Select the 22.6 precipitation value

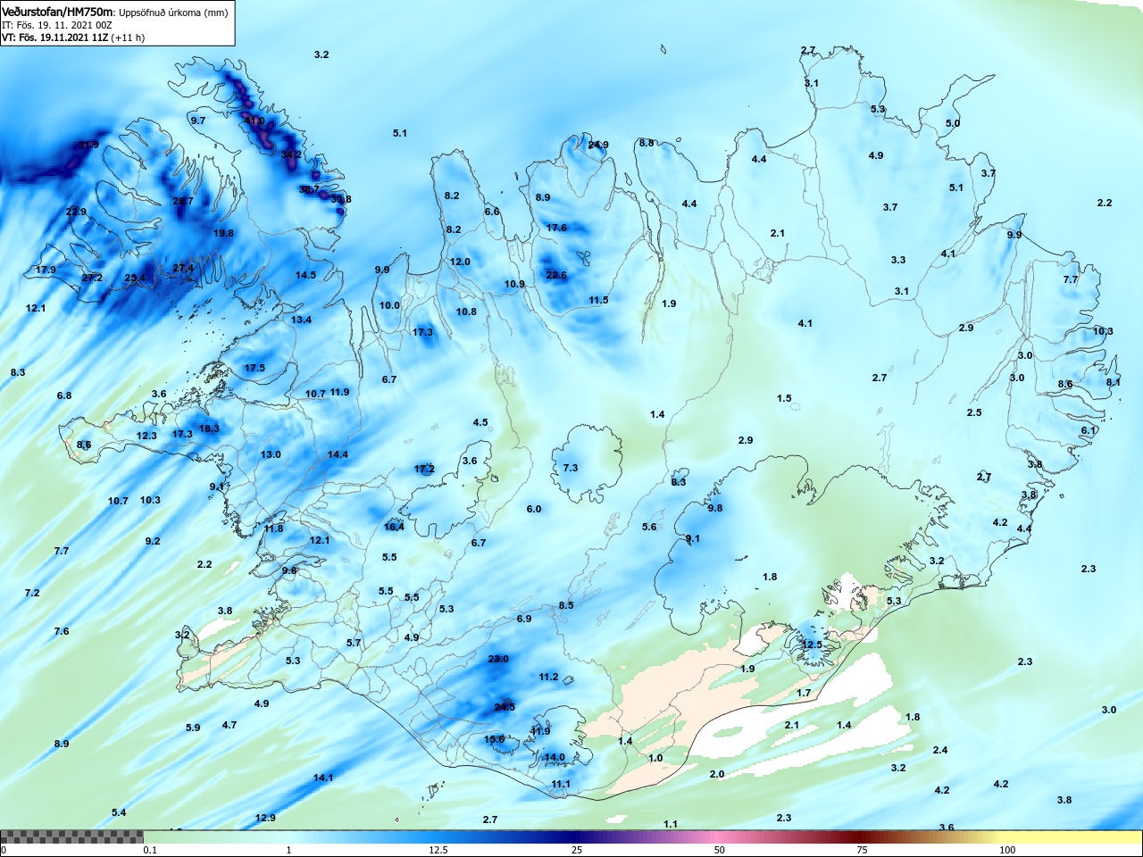pyautogui.click(x=556, y=275)
